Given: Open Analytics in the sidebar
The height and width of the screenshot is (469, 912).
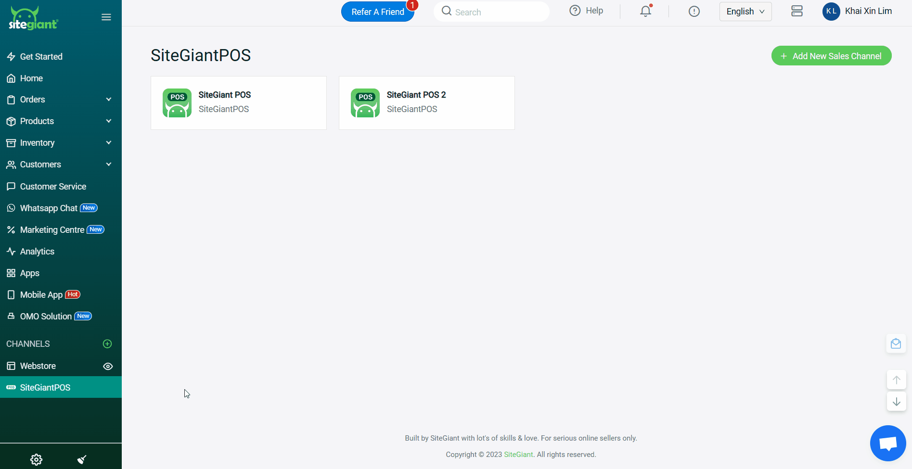Looking at the screenshot, I should tap(37, 252).
